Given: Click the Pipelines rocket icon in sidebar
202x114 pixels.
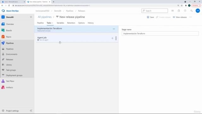Looking at the screenshot, I should (3, 43).
